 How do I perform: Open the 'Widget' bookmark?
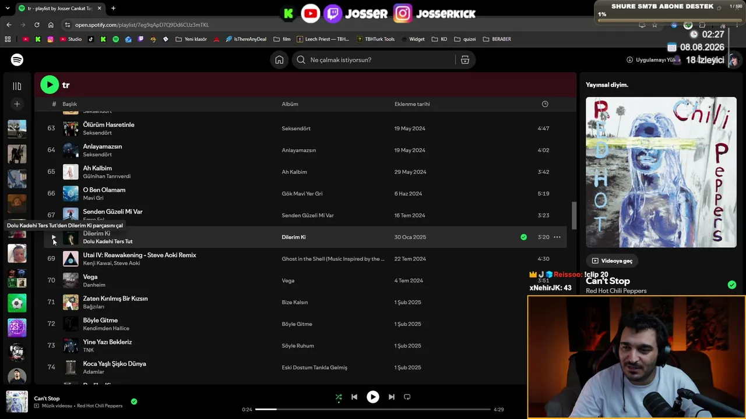click(x=413, y=40)
